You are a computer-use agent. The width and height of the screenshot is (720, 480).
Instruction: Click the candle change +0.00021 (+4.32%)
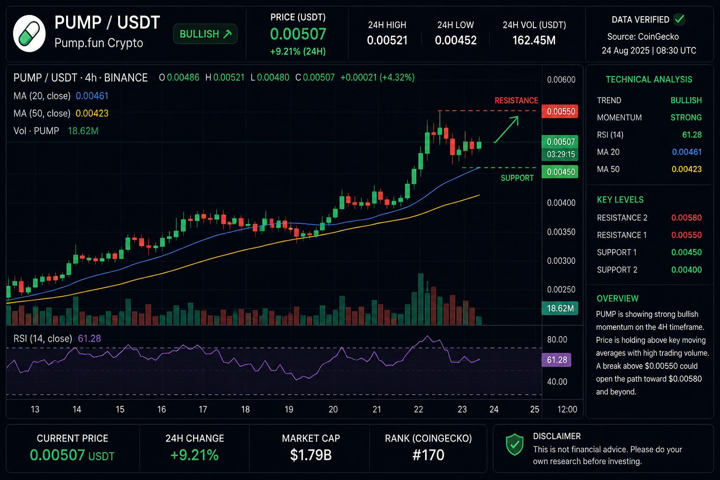(377, 78)
